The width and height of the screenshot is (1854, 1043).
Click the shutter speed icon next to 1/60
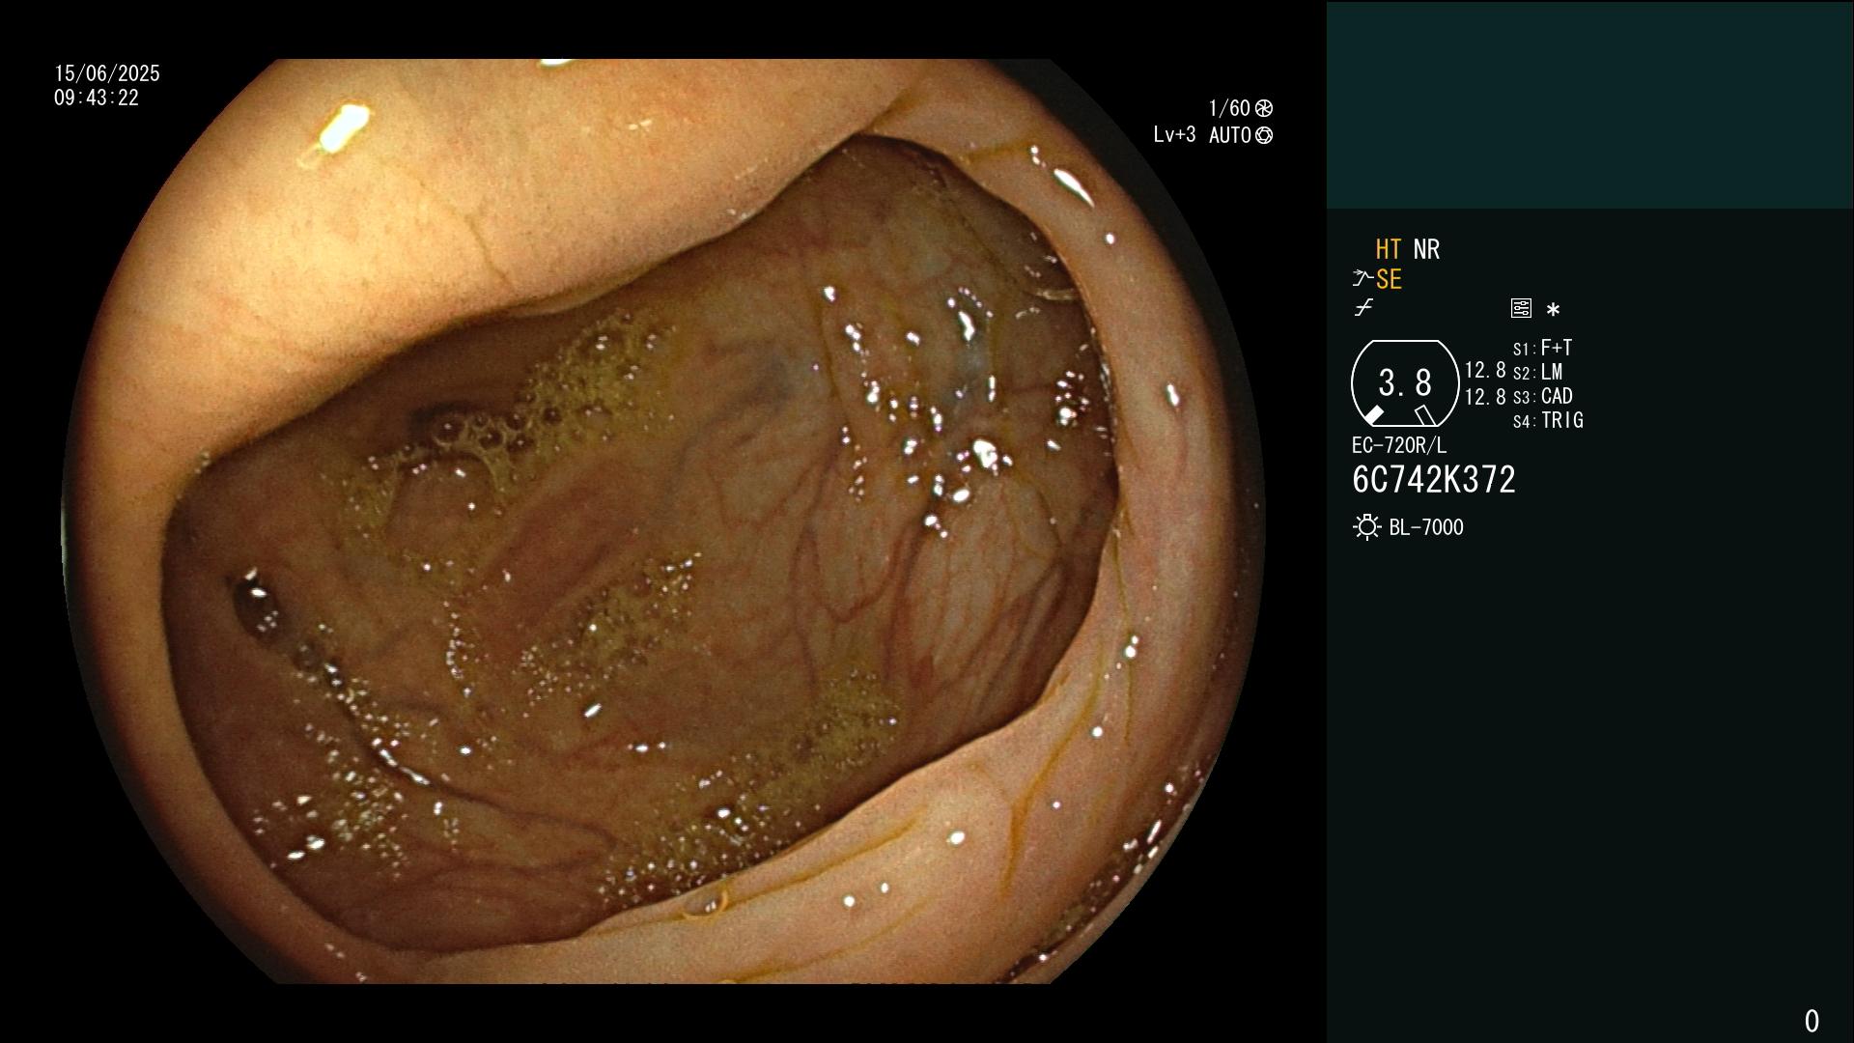tap(1264, 108)
